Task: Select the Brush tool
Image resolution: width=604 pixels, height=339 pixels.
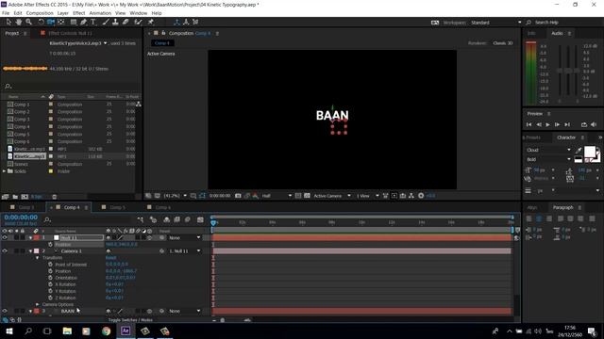Action: [x=106, y=23]
